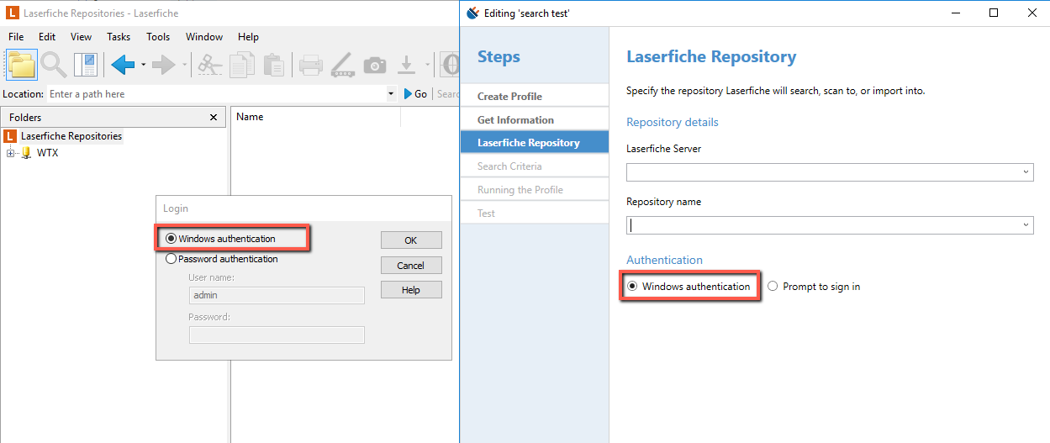Open the View menu
Viewport: 1050px width, 443px height.
pyautogui.click(x=82, y=37)
